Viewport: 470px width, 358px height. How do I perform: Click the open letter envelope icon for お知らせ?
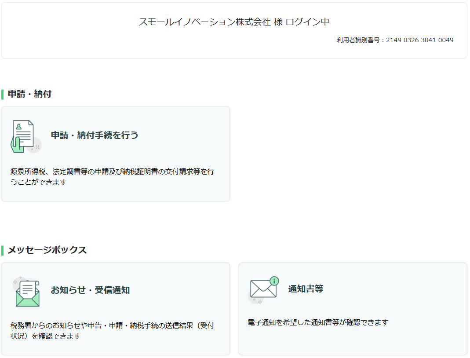27,292
